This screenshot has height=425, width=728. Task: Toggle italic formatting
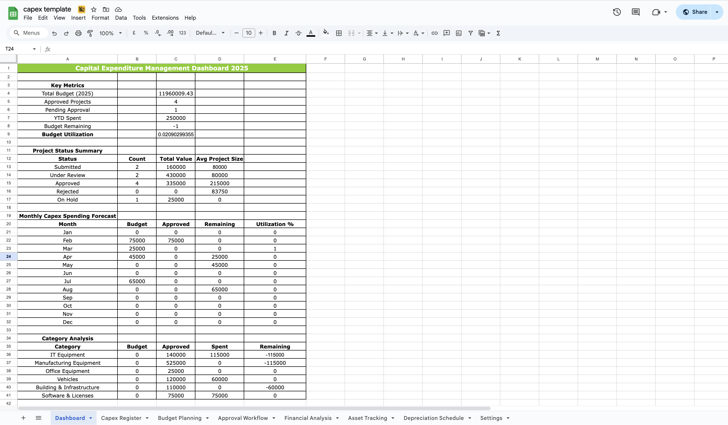click(x=286, y=33)
